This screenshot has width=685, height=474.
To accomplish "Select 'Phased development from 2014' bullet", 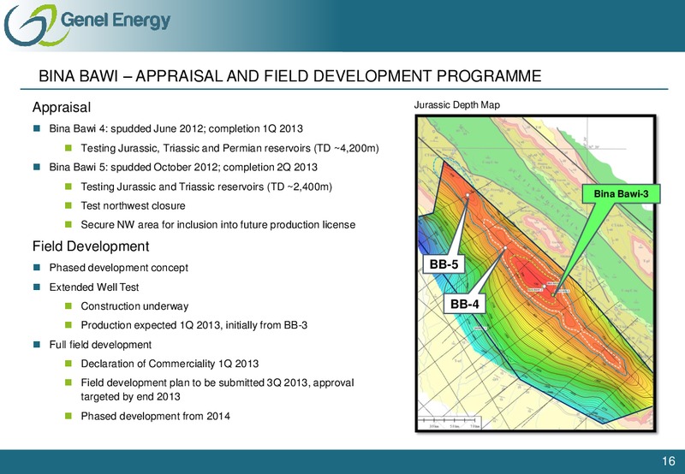I will coord(155,416).
